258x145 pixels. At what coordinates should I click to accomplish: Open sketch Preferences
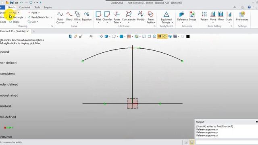pyautogui.click(x=242, y=16)
